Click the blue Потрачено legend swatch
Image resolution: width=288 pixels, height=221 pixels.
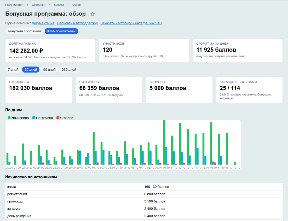(34, 118)
